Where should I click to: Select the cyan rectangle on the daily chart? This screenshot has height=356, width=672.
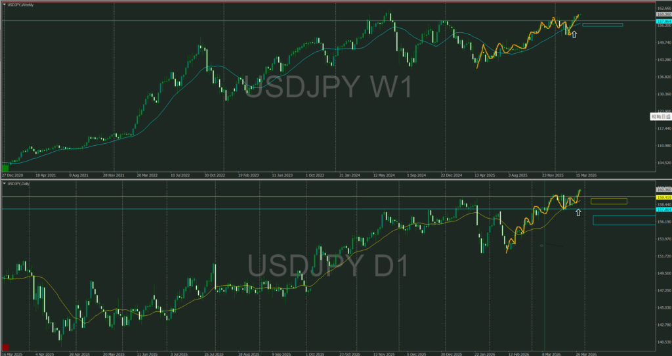coord(623,220)
